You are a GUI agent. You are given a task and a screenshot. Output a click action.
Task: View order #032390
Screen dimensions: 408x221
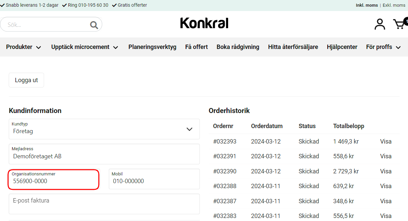point(386,171)
